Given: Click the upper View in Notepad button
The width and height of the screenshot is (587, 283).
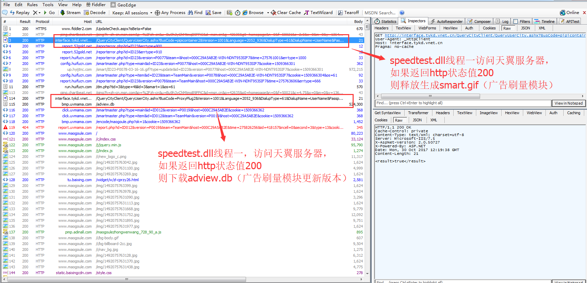Looking at the screenshot, I should 568,103.
